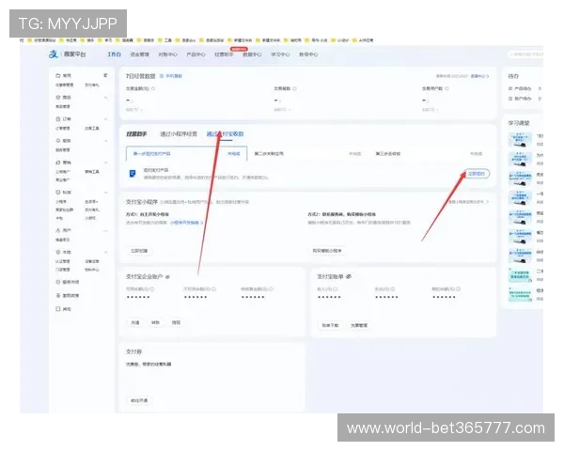564x451 pixels.
Task: Collapse the 本地 sidebar section chevron
Action: click(x=105, y=253)
